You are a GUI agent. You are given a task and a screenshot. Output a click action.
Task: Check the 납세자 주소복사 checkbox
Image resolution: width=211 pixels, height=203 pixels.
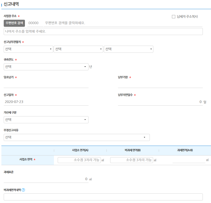[x=173, y=17]
